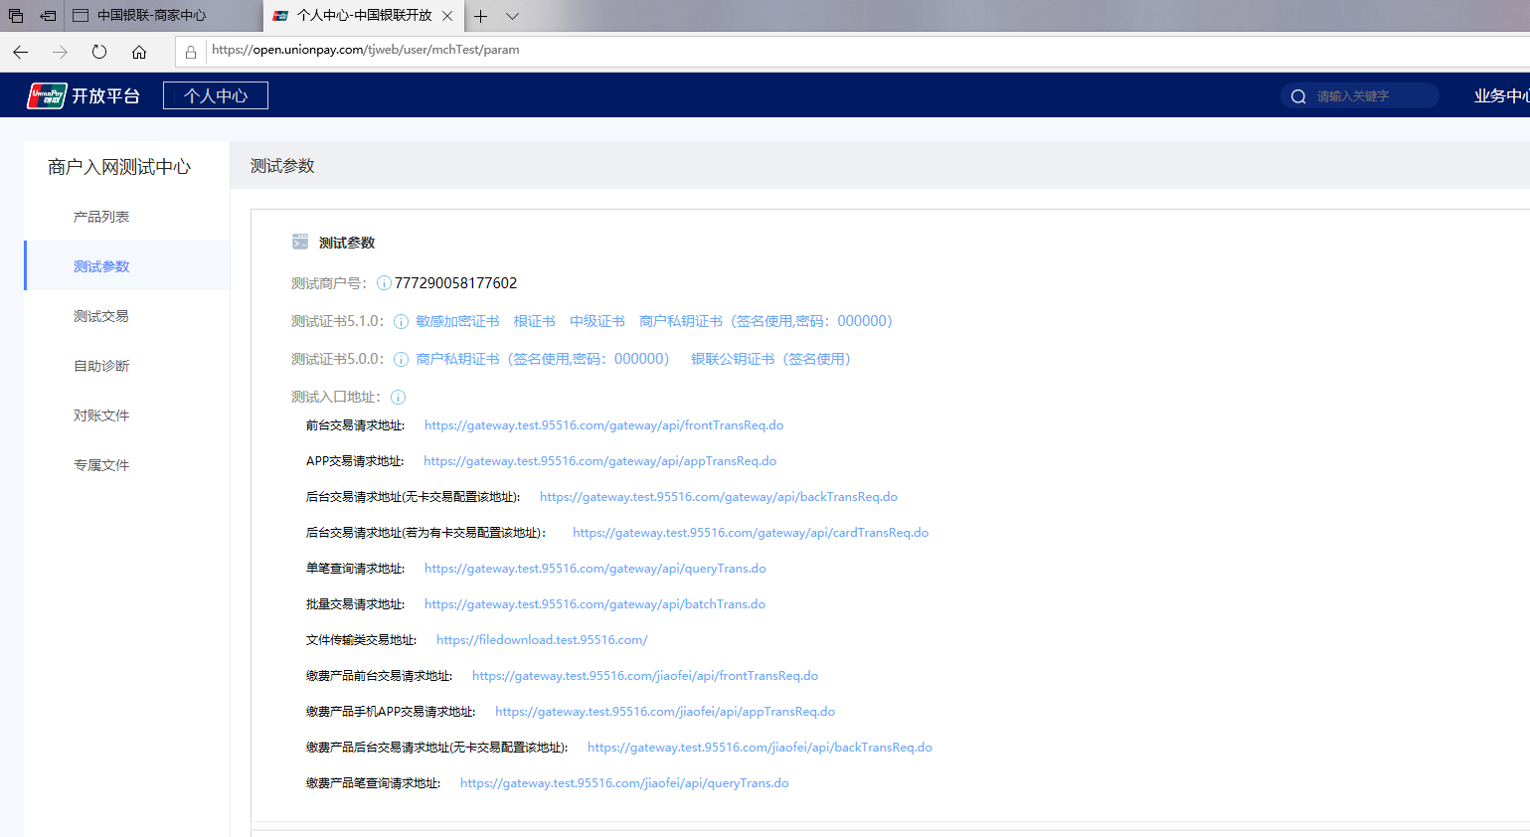Go to browser home page icon
1530x837 pixels.
(x=139, y=52)
